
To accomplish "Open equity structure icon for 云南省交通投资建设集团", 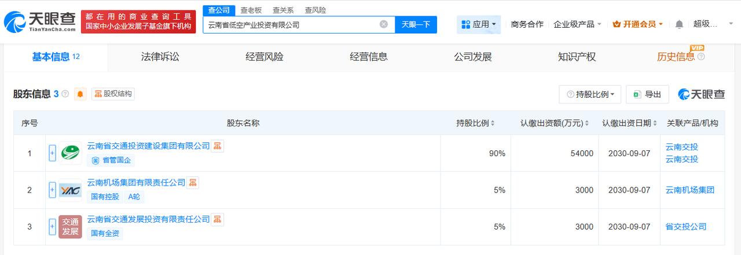I will [x=217, y=146].
